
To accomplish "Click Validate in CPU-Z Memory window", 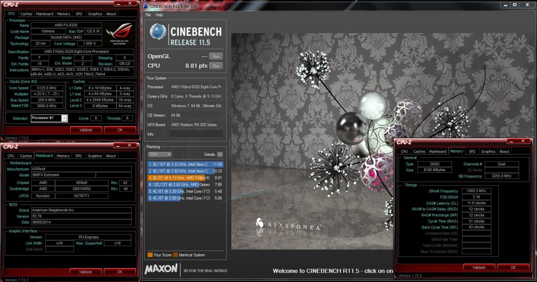I will point(479,267).
